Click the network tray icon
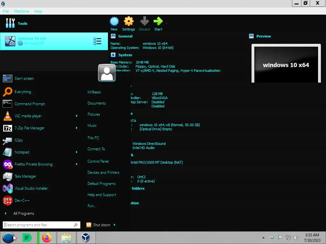The height and width of the screenshot is (244, 326). [288, 238]
